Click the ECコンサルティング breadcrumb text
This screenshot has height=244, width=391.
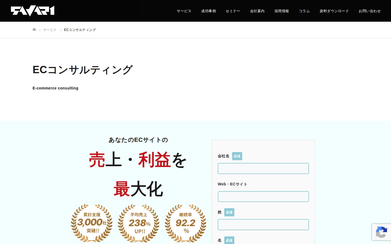tap(80, 30)
